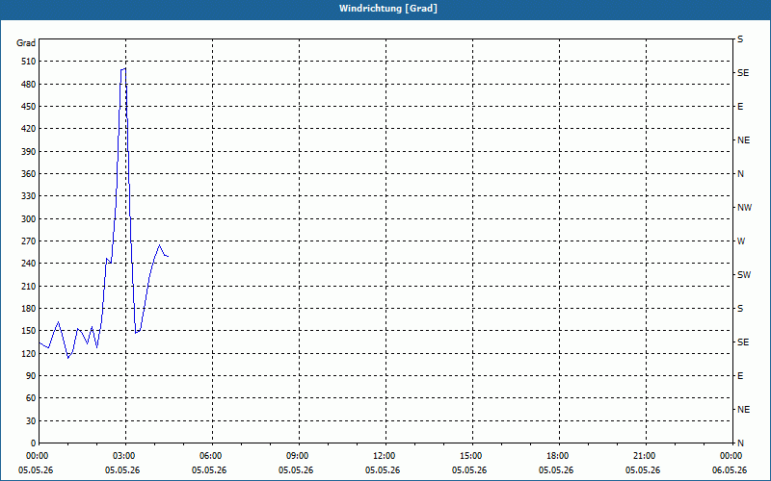Click the N compass label level with 360
The height and width of the screenshot is (481, 771).
(x=740, y=174)
